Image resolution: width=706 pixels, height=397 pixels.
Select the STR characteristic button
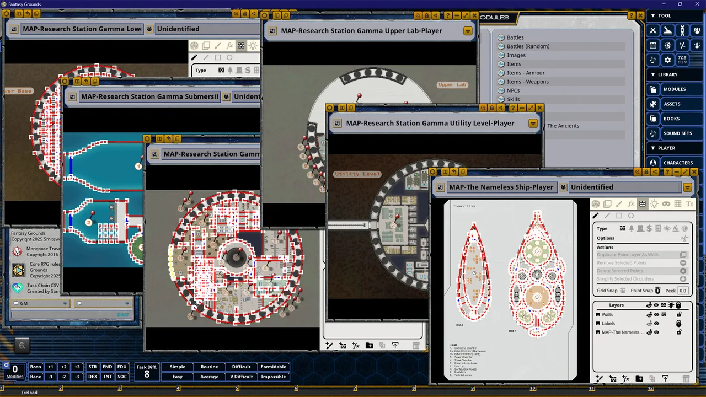click(x=92, y=367)
